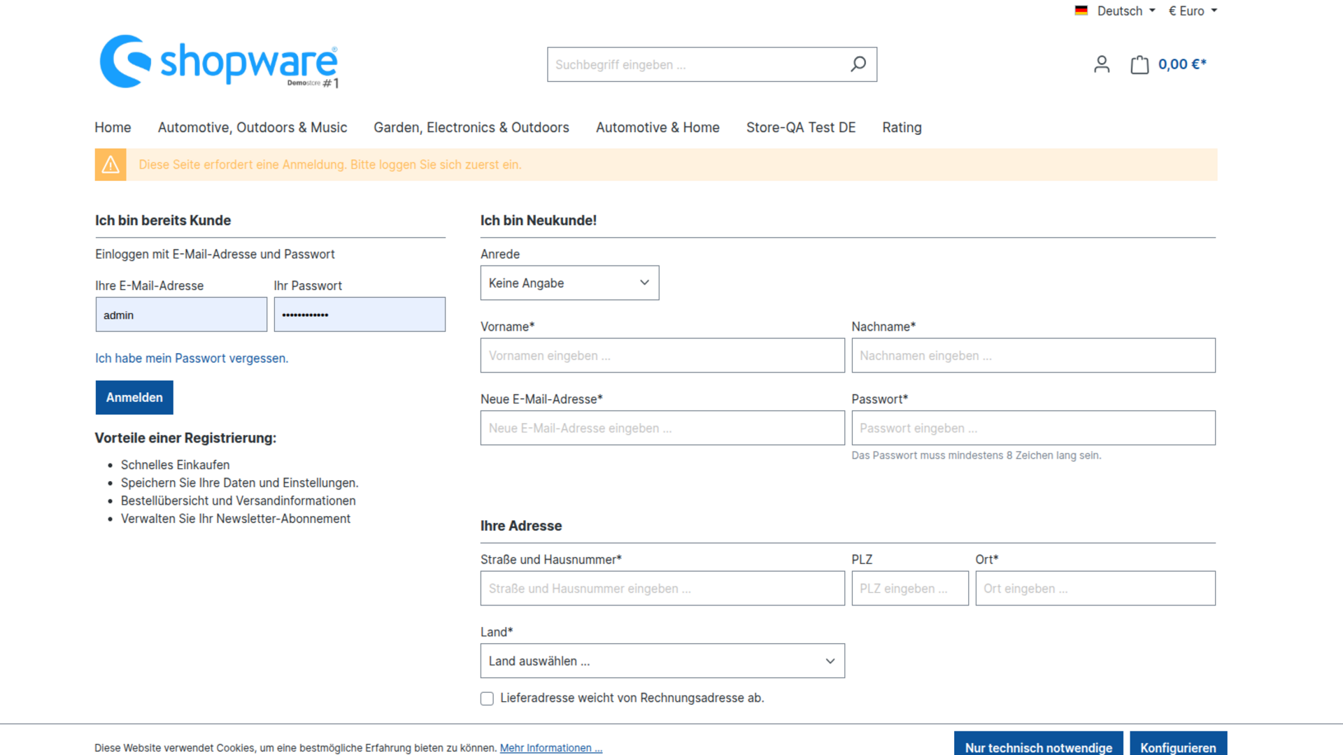This screenshot has width=1343, height=755.
Task: Click the German flag icon
Action: click(1081, 10)
